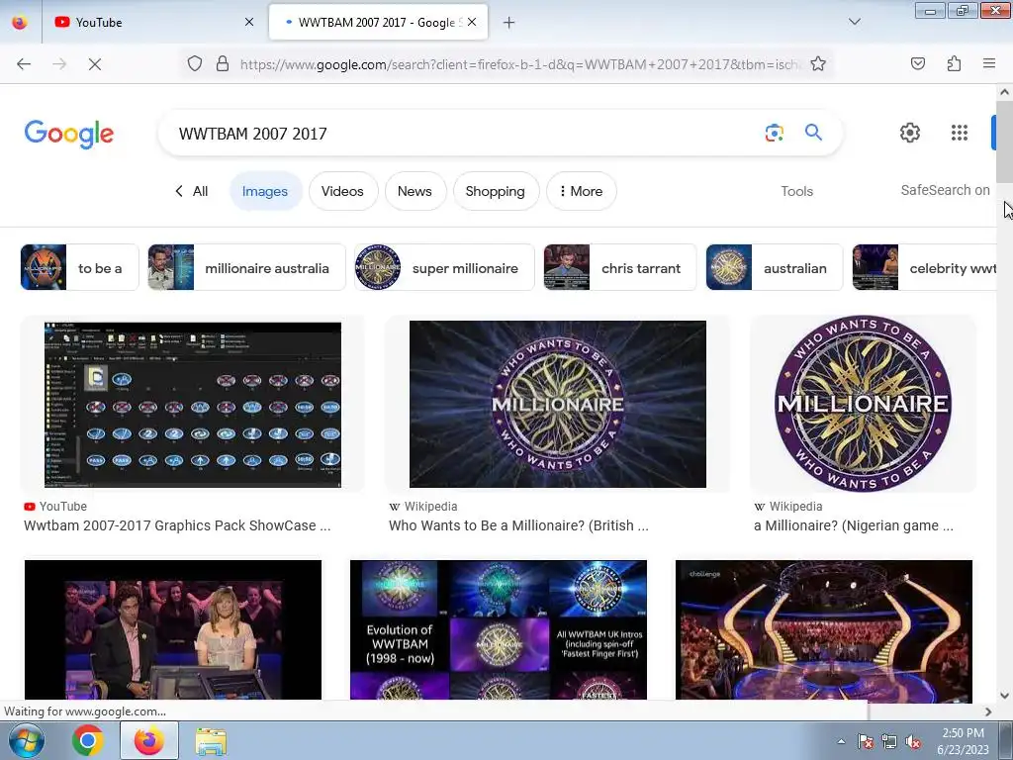Expand the list all tabs chevron
The width and height of the screenshot is (1013, 760).
(855, 22)
